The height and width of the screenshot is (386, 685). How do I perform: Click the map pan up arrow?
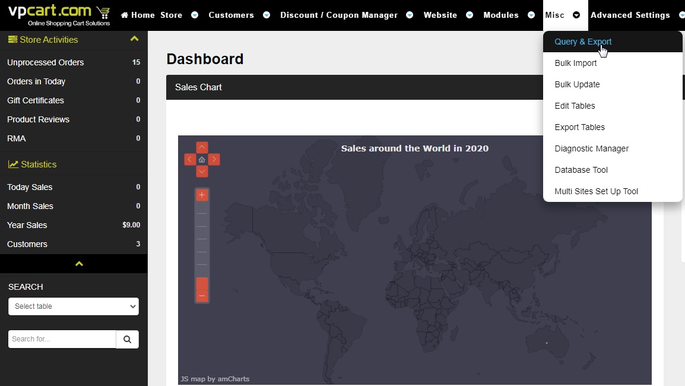(x=202, y=147)
